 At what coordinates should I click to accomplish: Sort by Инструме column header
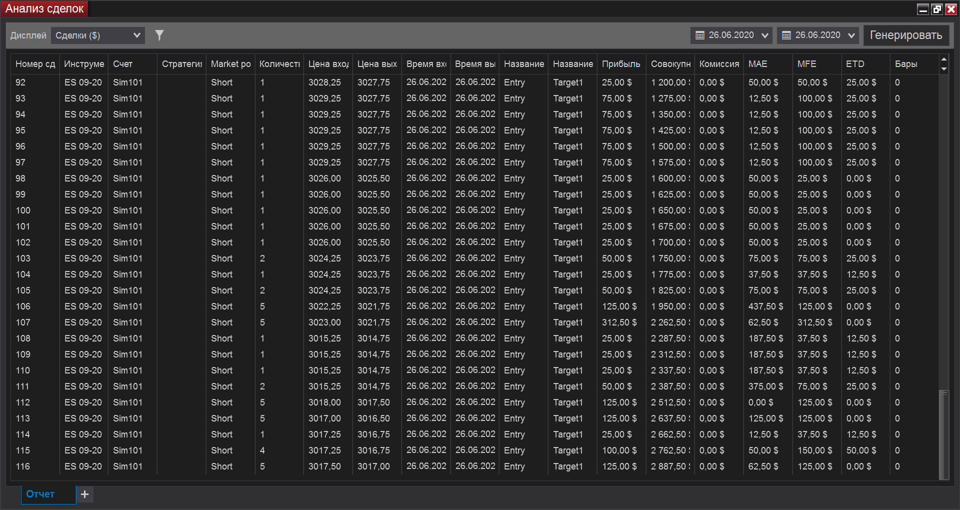[x=84, y=64]
